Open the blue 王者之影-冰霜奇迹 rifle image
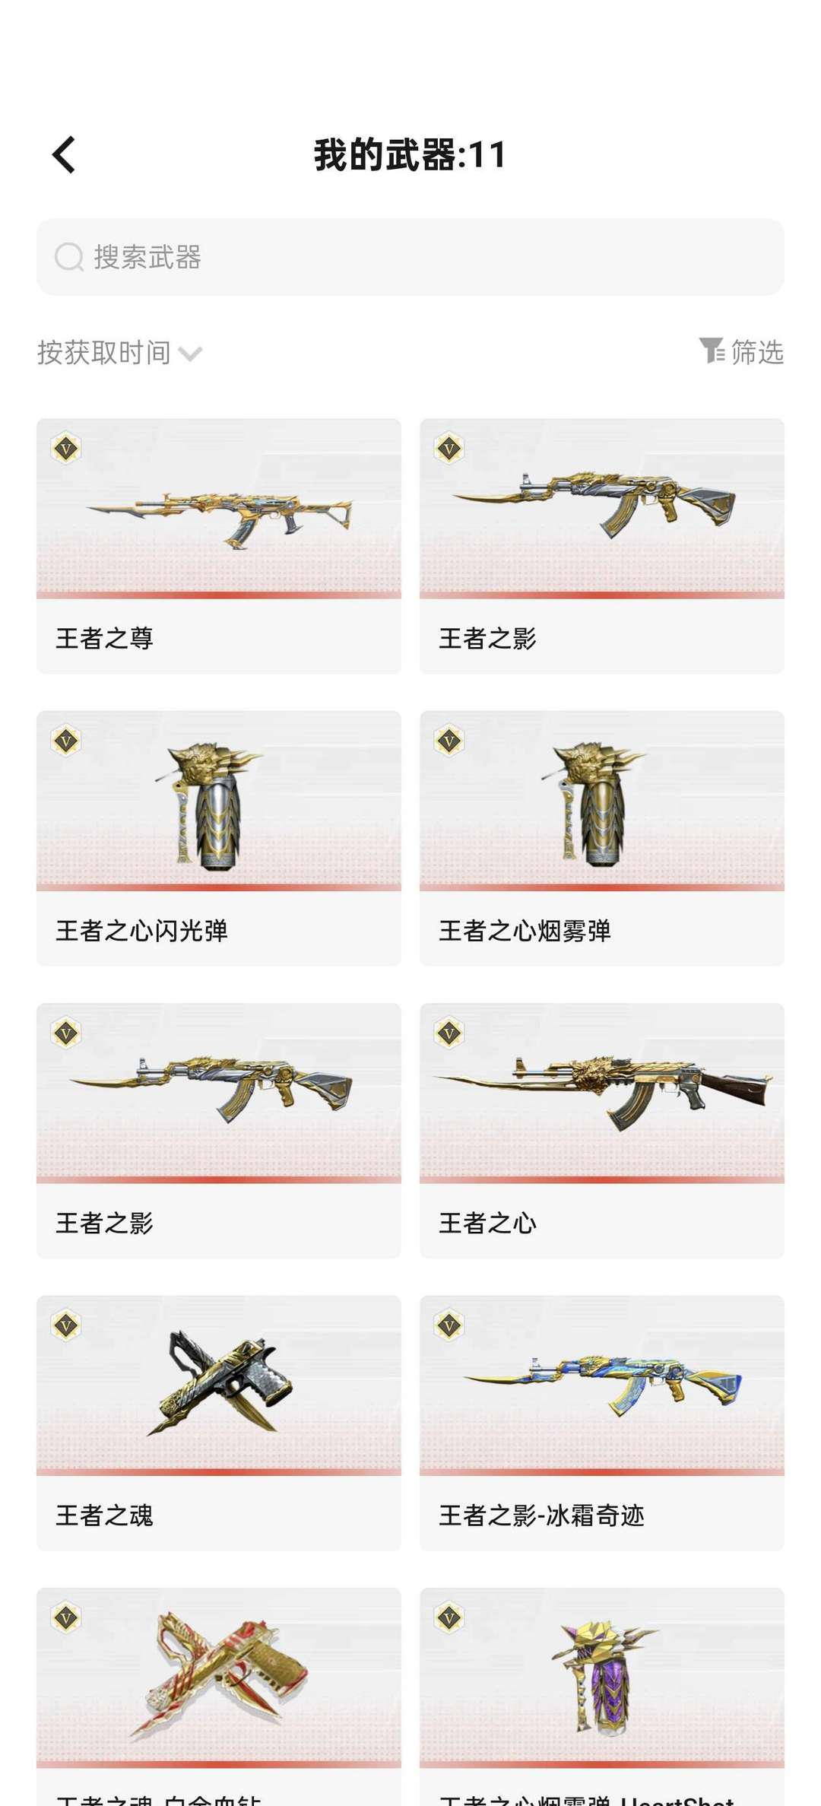 pyautogui.click(x=602, y=1385)
